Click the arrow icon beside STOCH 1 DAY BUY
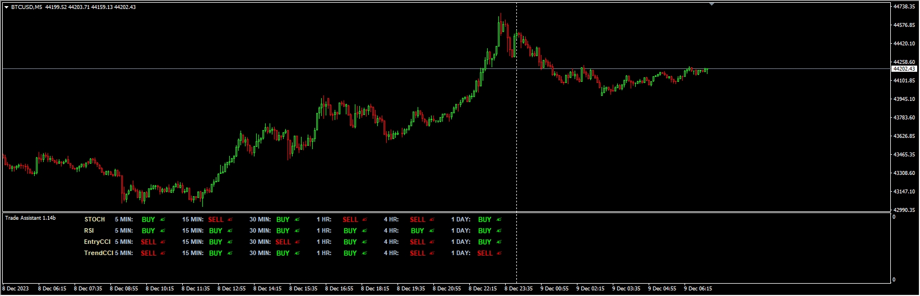 click(x=499, y=220)
